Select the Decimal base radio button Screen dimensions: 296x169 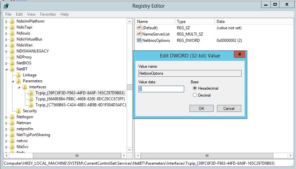tap(195, 95)
